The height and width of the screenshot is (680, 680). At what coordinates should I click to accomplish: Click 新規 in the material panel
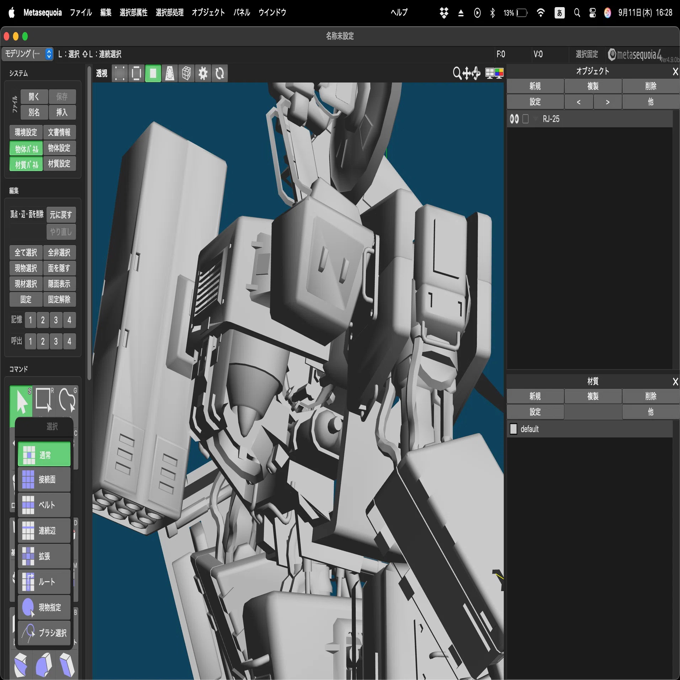click(535, 396)
